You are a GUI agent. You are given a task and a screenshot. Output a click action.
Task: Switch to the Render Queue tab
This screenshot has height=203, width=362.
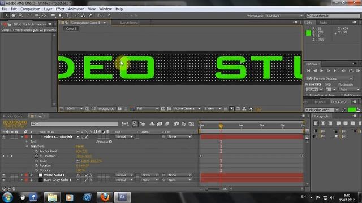pyautogui.click(x=12, y=116)
